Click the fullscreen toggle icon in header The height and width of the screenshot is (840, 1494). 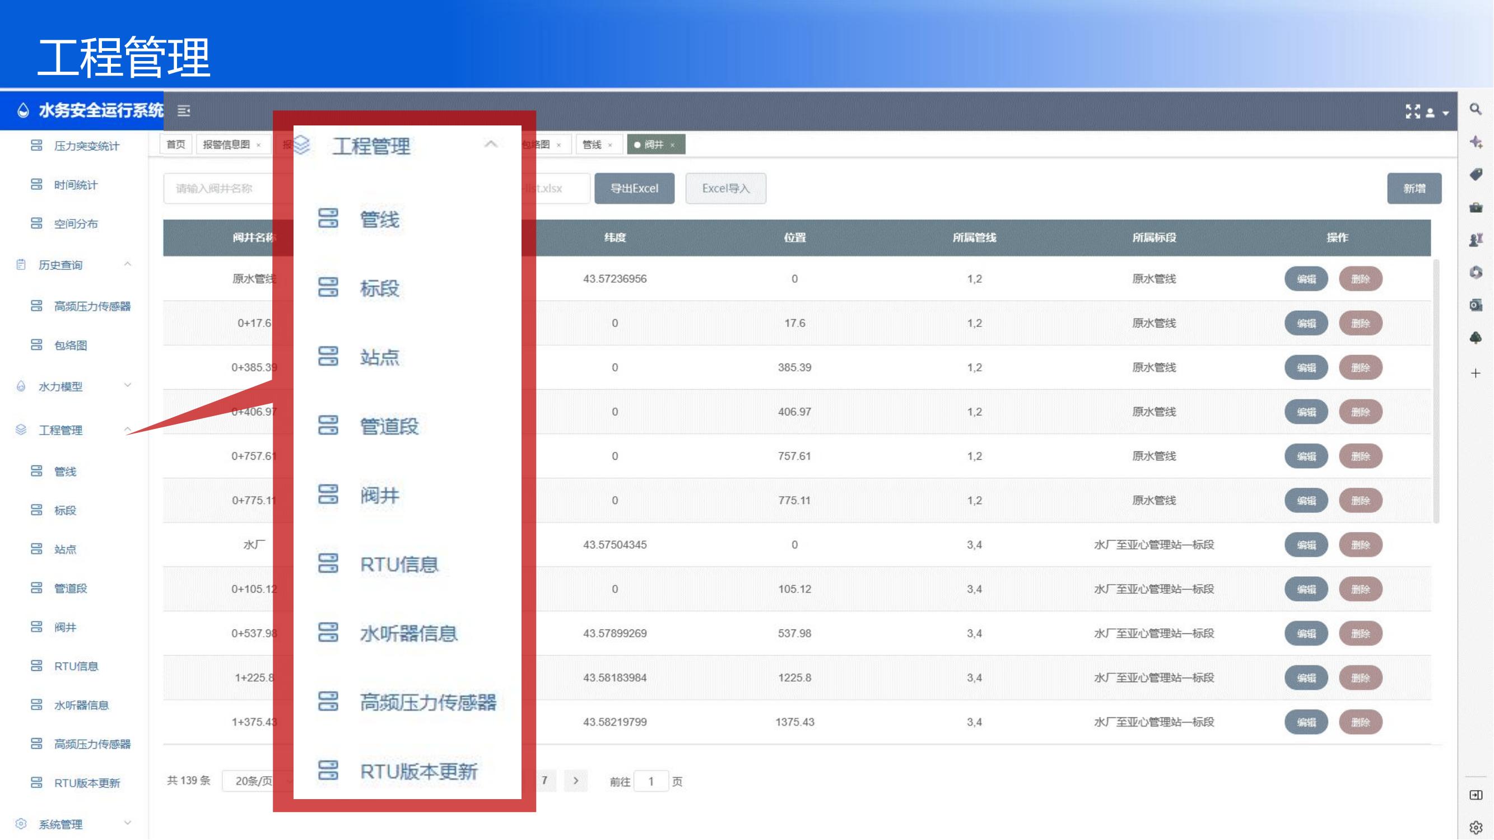[1412, 111]
